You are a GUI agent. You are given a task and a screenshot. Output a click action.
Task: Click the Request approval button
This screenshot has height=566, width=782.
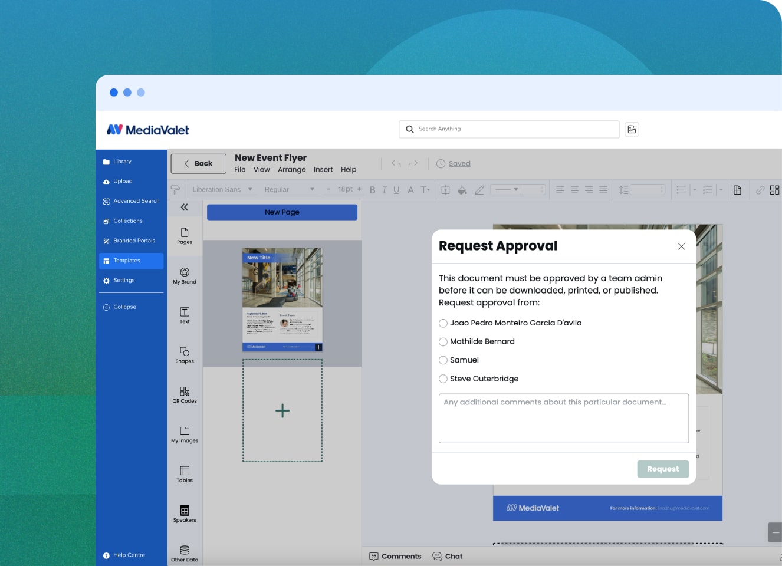(x=662, y=469)
